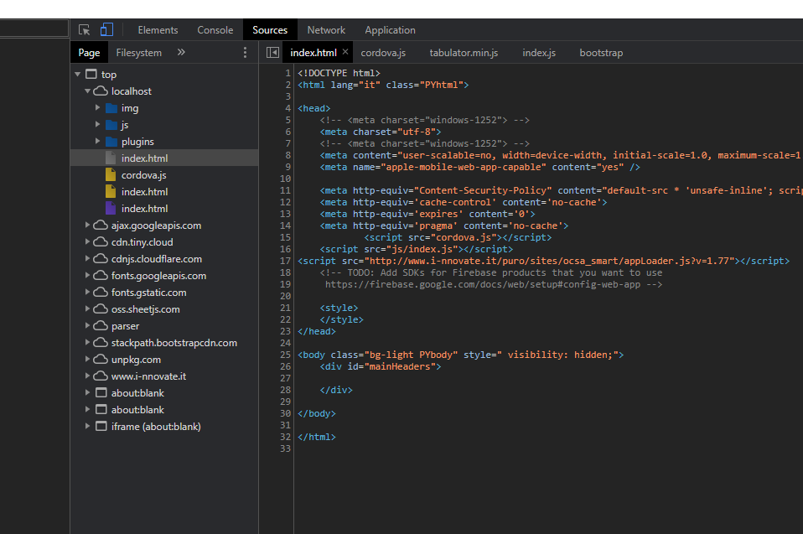Select the inspect element tool
This screenshot has width=803, height=534.
pyautogui.click(x=84, y=29)
